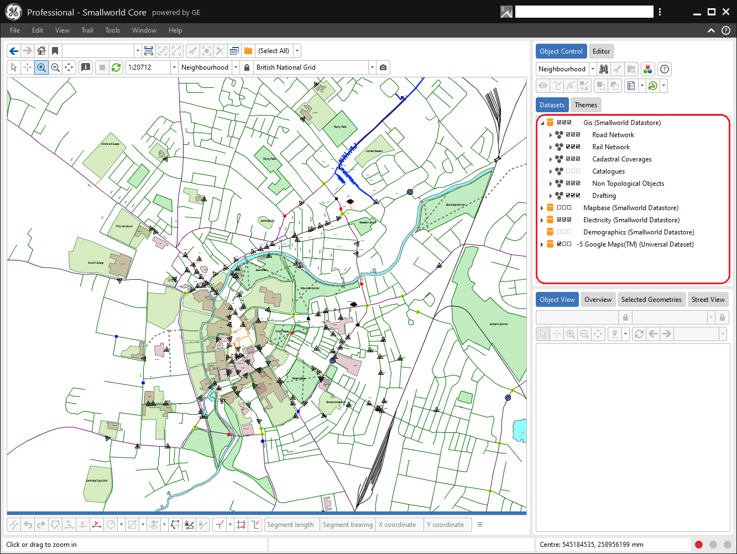Open the British National Grid dropdown
The image size is (737, 554).
pyautogui.click(x=372, y=67)
